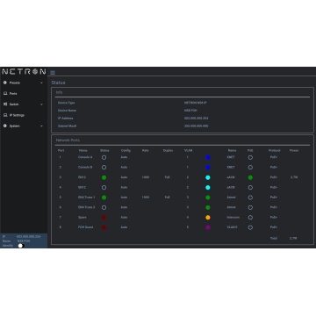Click the Device Type label
This screenshot has width=316, height=316.
click(x=66, y=103)
